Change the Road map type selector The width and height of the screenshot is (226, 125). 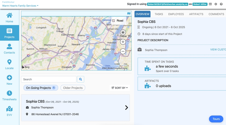(118, 21)
